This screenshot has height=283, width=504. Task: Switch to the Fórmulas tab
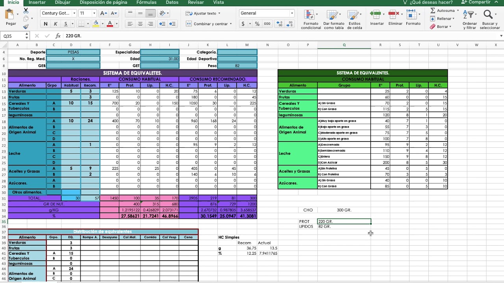tap(146, 2)
